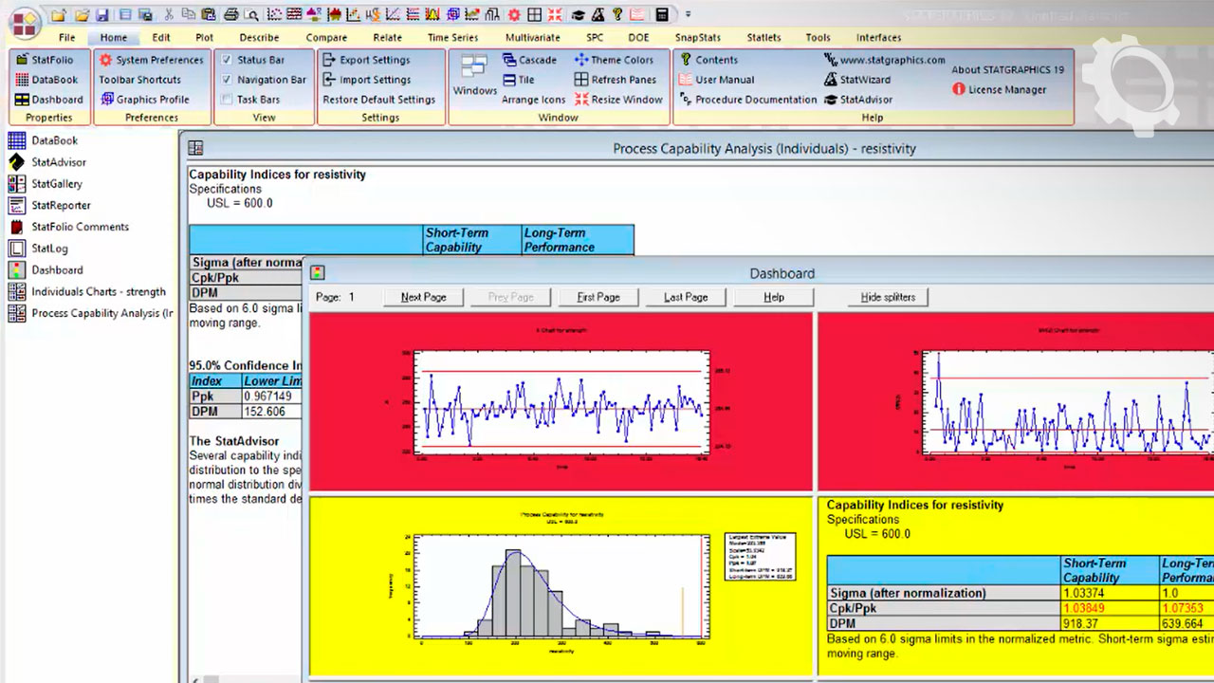1214x683 pixels.
Task: Click the First Page button
Action: click(x=598, y=297)
